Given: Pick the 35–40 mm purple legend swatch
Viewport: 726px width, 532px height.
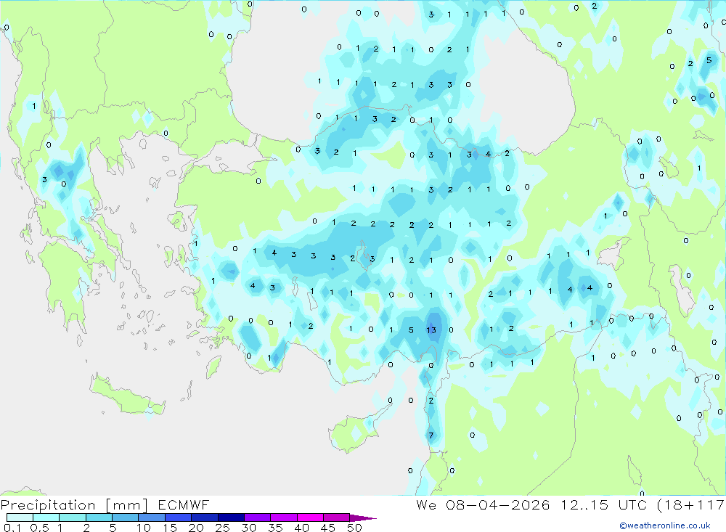Looking at the screenshot, I should tap(284, 517).
